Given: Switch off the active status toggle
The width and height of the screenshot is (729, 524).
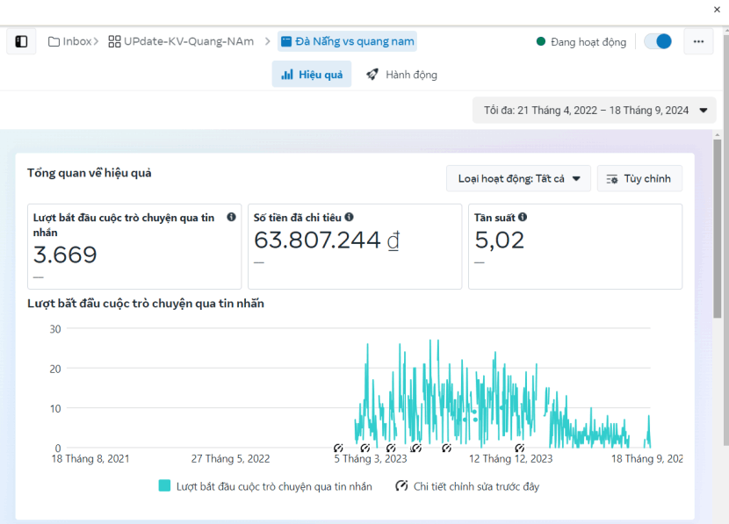Looking at the screenshot, I should pyautogui.click(x=658, y=41).
